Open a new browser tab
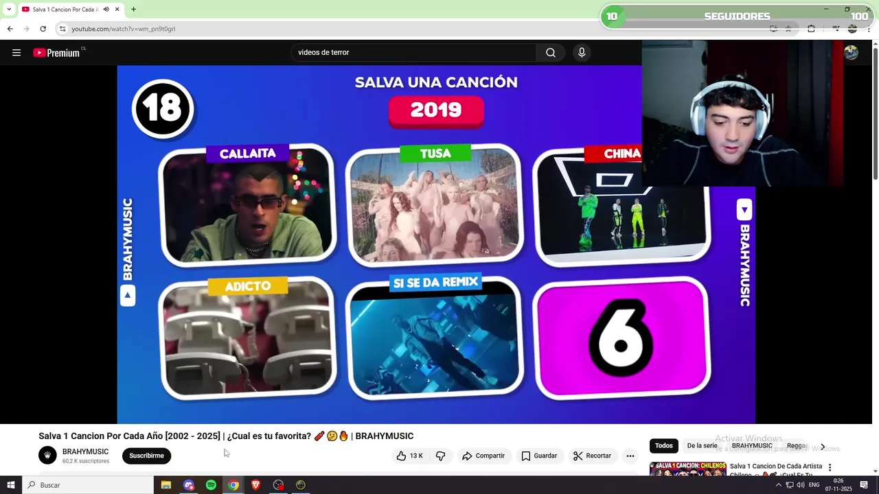The image size is (879, 494). [x=133, y=10]
